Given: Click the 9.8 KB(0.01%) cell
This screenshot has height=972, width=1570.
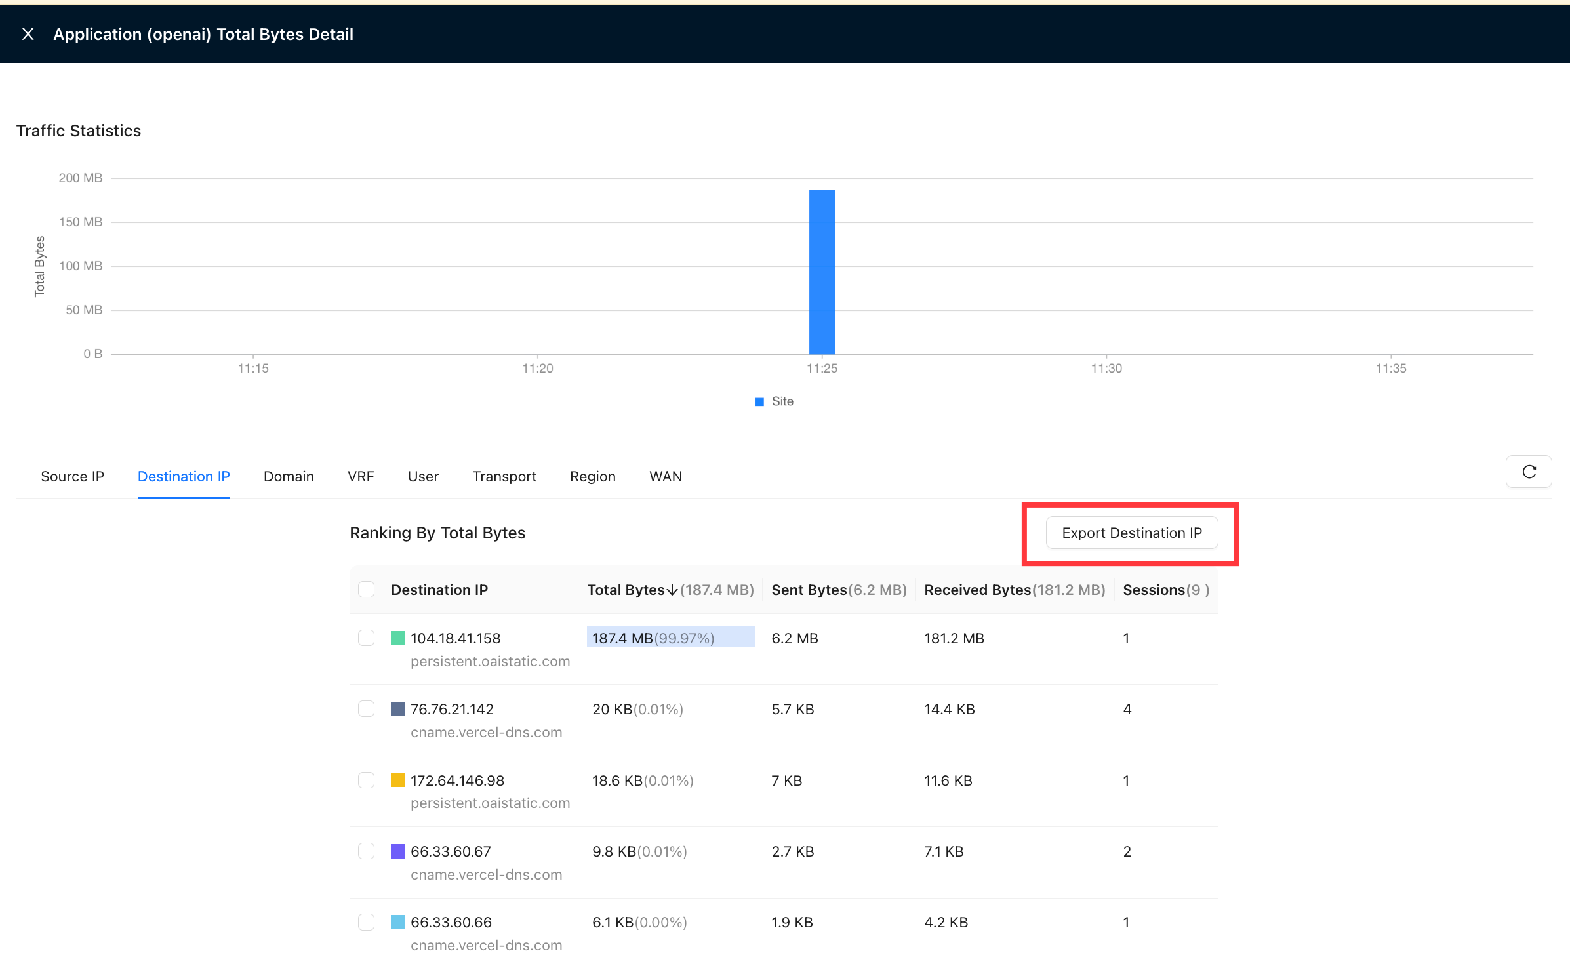Looking at the screenshot, I should tap(639, 851).
